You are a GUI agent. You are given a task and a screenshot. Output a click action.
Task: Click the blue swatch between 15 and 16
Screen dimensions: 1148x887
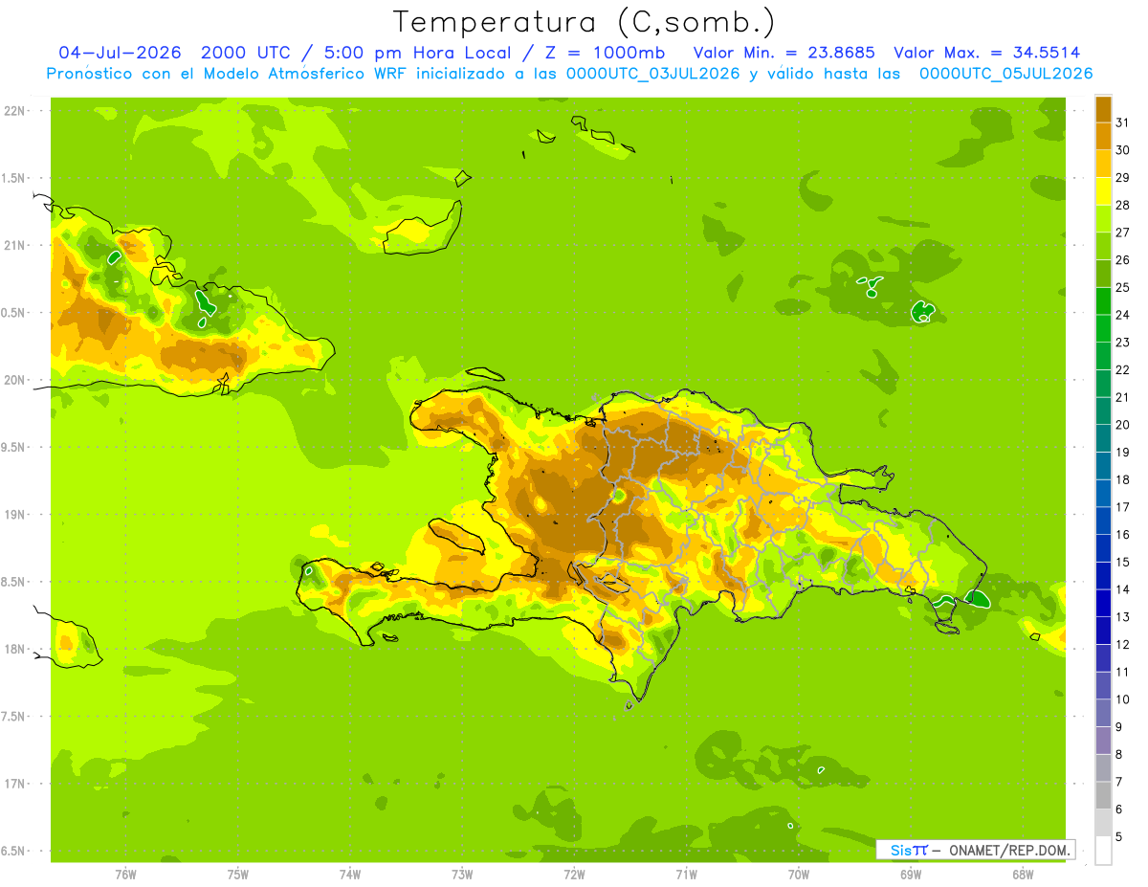coord(1103,547)
